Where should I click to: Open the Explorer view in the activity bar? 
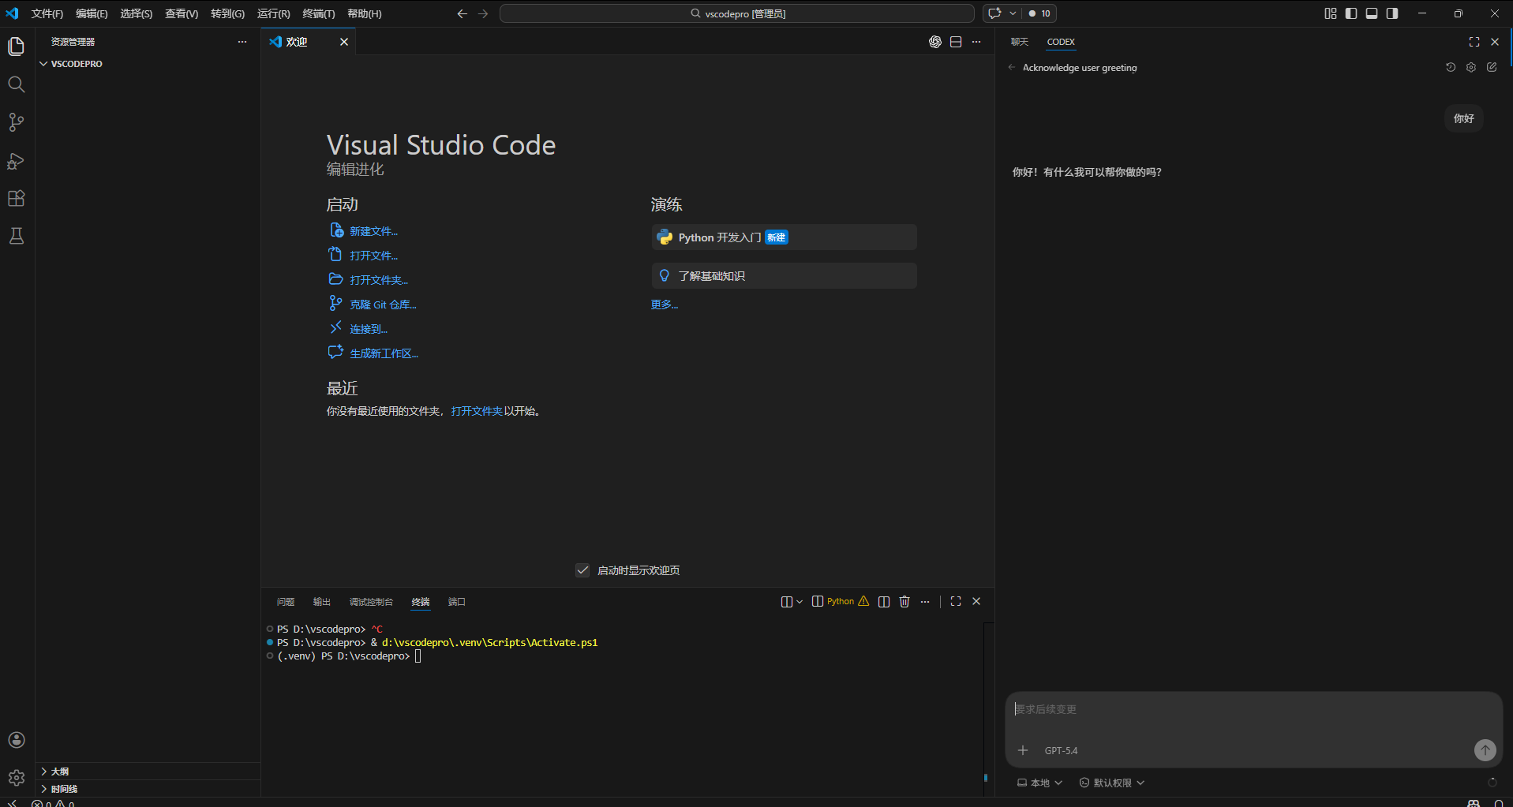[17, 47]
